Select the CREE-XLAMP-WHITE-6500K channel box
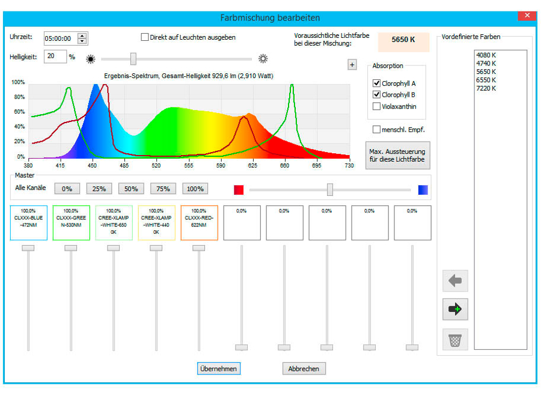 coord(114,223)
